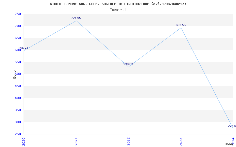Select the Importi subtitle text
The height and width of the screenshot is (147, 236).
pos(118,10)
